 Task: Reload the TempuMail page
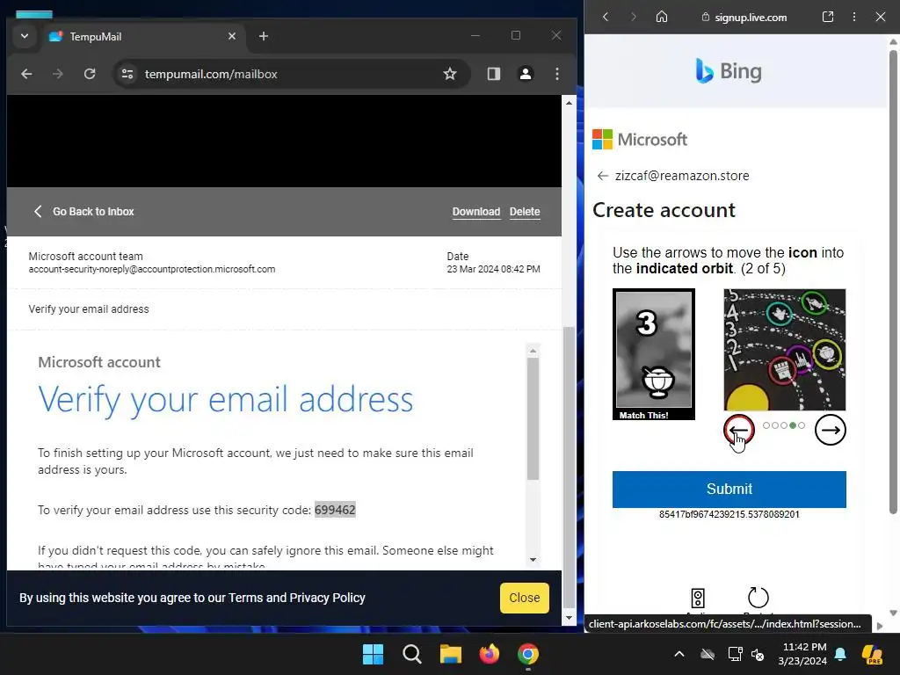(x=90, y=74)
